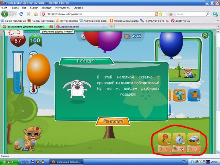Select the stopwatch booster icon
Screen dimensions: 220x165
[x=179, y=140]
